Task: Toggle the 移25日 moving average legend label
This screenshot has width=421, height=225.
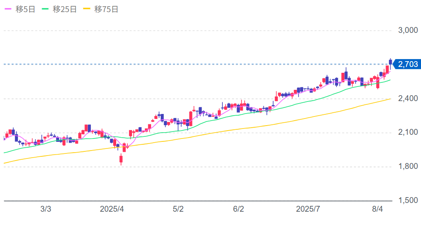Action: click(x=65, y=10)
